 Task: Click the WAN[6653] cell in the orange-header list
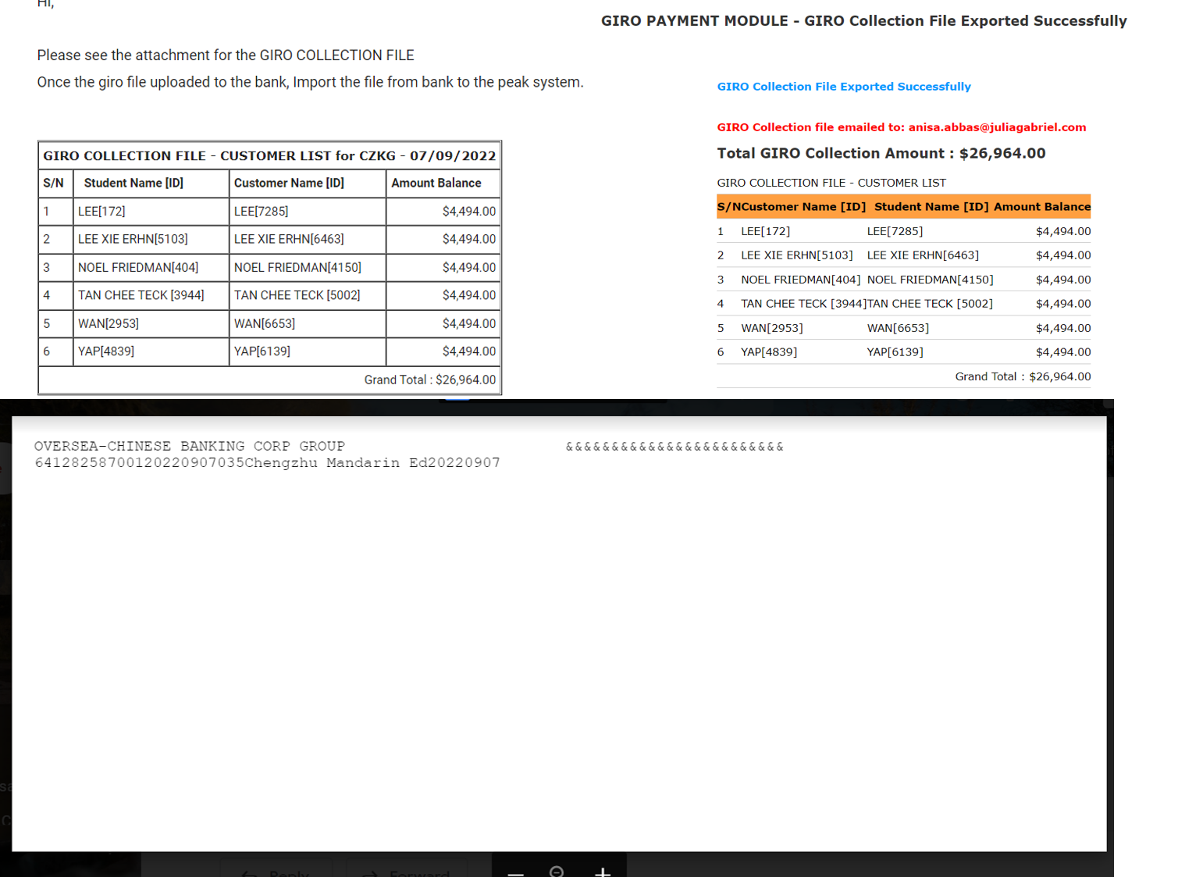[898, 328]
